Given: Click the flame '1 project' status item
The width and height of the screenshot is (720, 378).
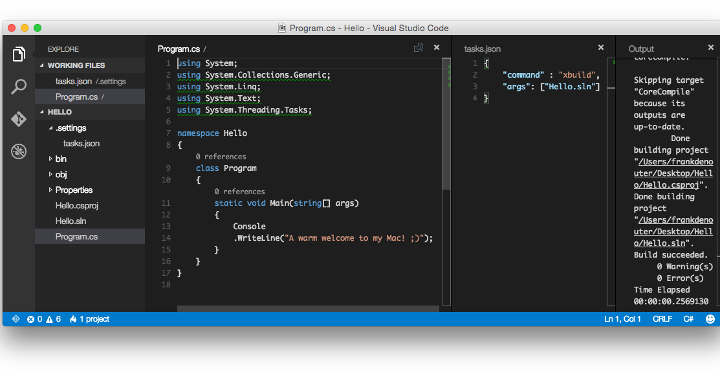Looking at the screenshot, I should [x=89, y=318].
